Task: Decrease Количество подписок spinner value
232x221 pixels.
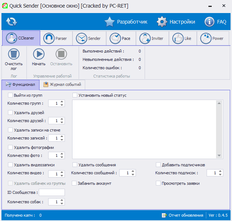Action: [x=220, y=175]
